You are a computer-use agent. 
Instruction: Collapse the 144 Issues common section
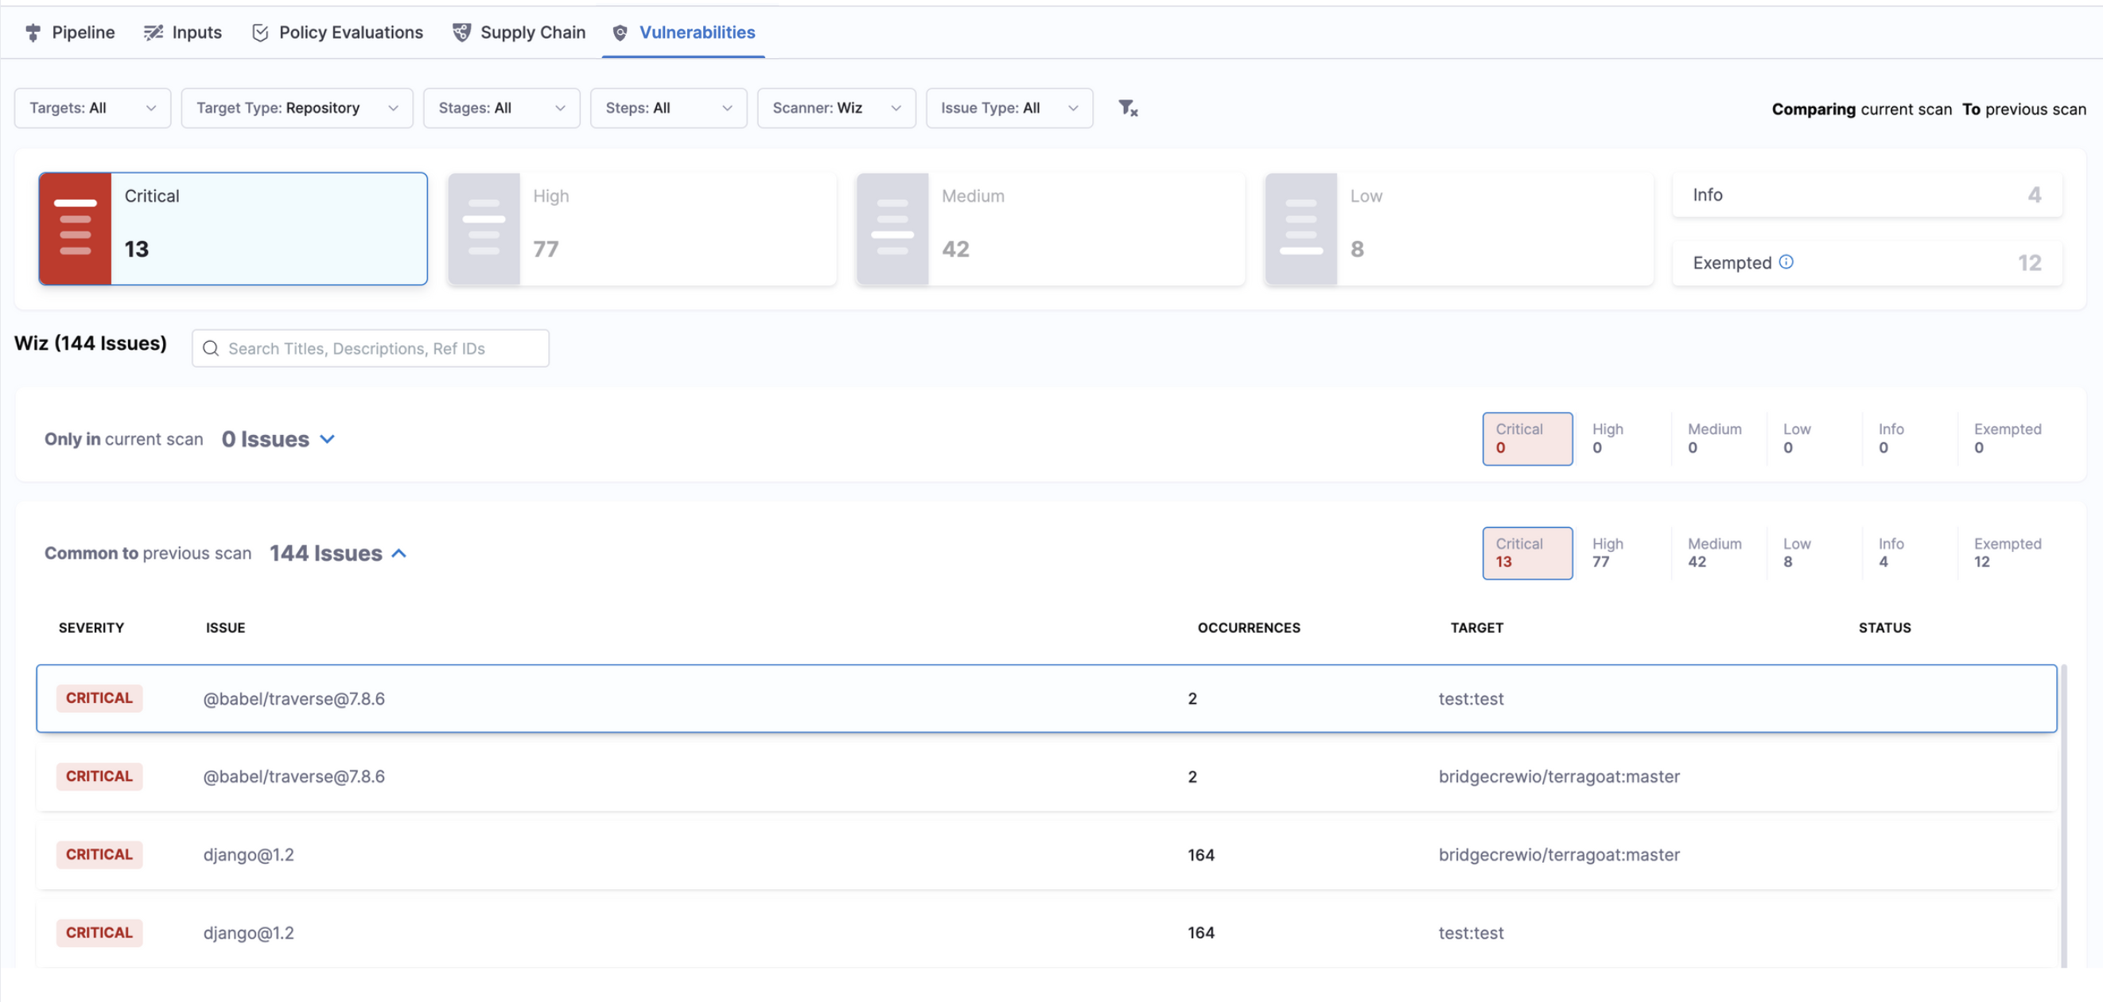[398, 553]
